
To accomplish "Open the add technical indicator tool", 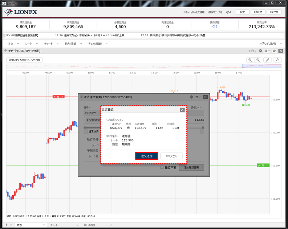I will pos(277,60).
